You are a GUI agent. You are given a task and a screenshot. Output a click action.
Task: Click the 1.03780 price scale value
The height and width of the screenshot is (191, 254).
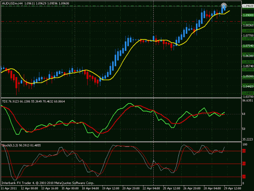pyautogui.click(x=248, y=97)
